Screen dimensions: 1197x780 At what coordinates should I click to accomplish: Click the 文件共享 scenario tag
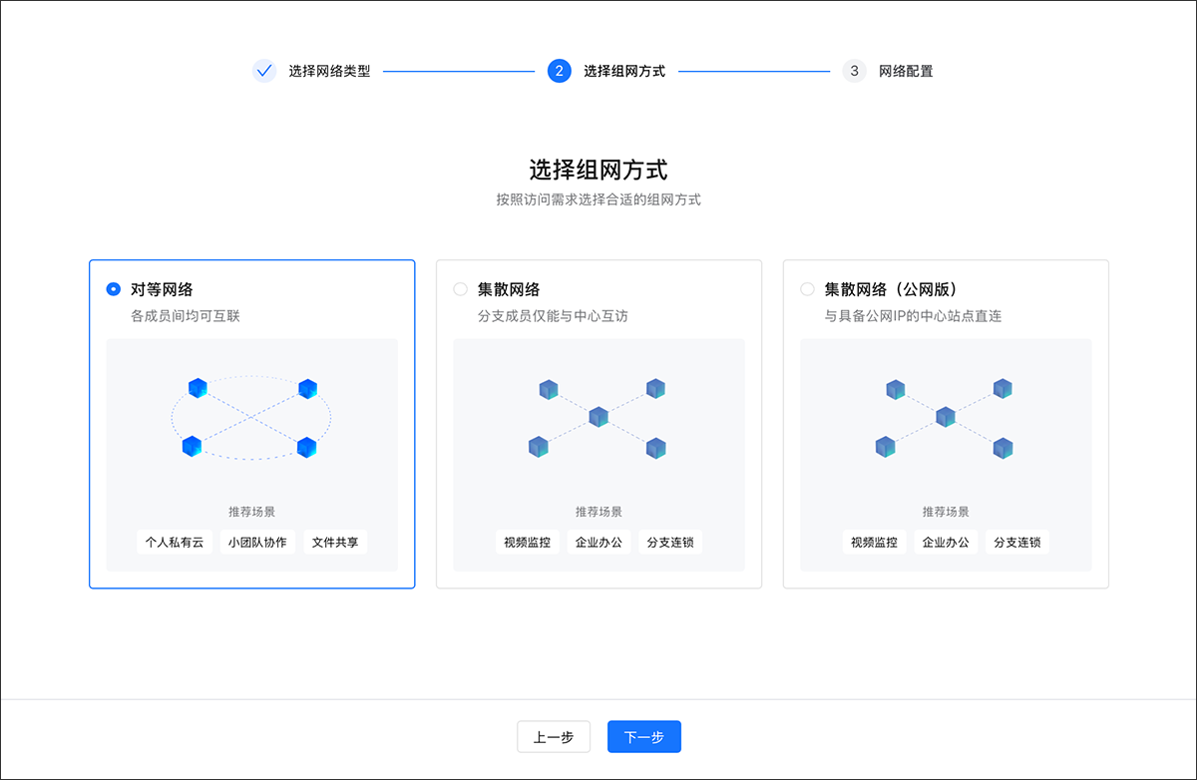(x=335, y=543)
